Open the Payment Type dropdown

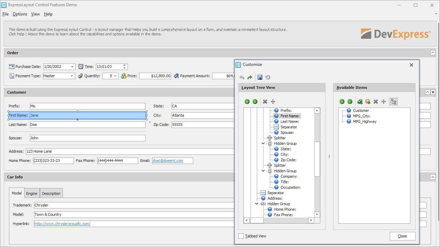click(72, 76)
